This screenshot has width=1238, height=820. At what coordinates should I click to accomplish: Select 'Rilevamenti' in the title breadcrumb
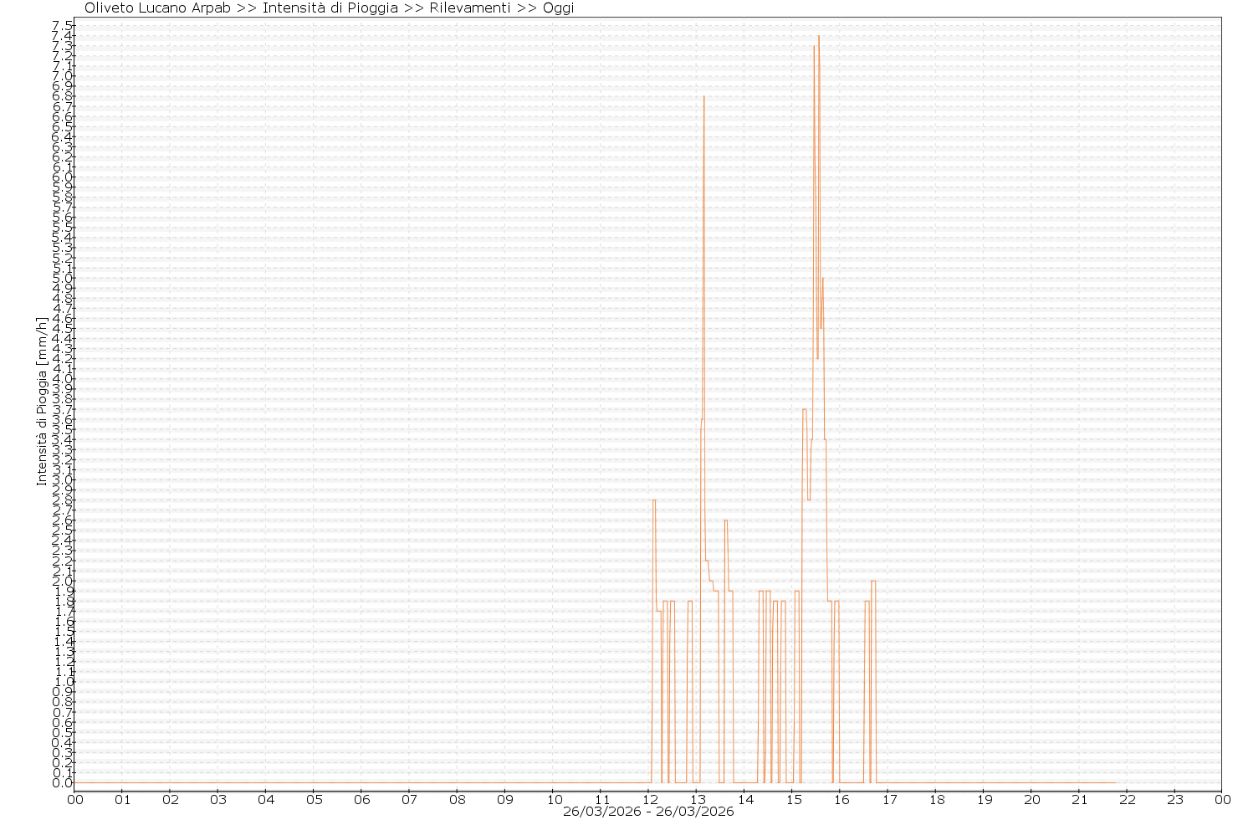[469, 8]
